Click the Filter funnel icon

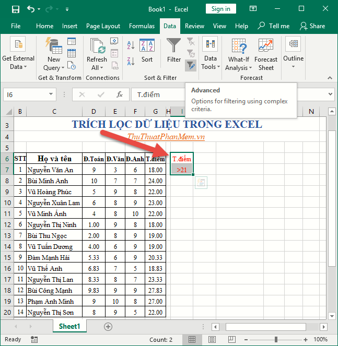[x=173, y=45]
